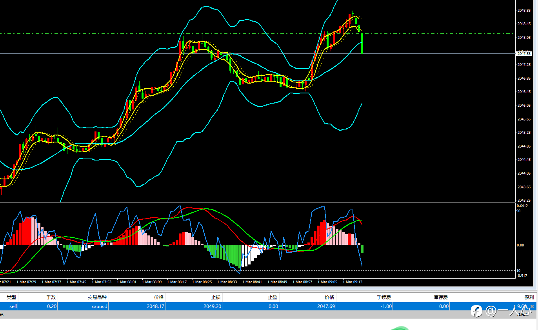Click the logo icon beside the @一人心 watermark
The height and width of the screenshot is (330, 538).
pos(476,311)
